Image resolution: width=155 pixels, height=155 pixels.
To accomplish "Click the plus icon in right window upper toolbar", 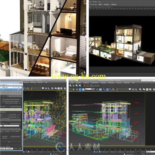I will 74,86.
